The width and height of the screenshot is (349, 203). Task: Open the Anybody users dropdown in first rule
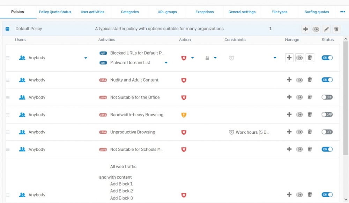click(86, 58)
